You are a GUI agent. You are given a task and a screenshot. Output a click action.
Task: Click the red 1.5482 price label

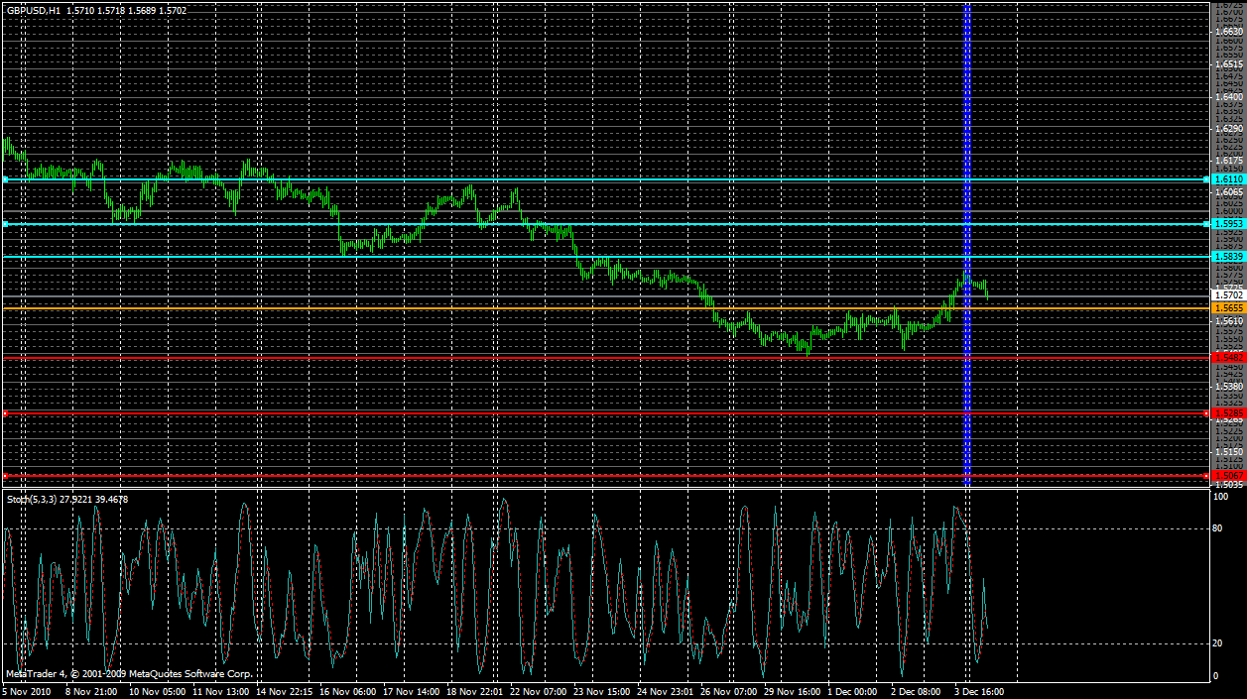point(1228,356)
